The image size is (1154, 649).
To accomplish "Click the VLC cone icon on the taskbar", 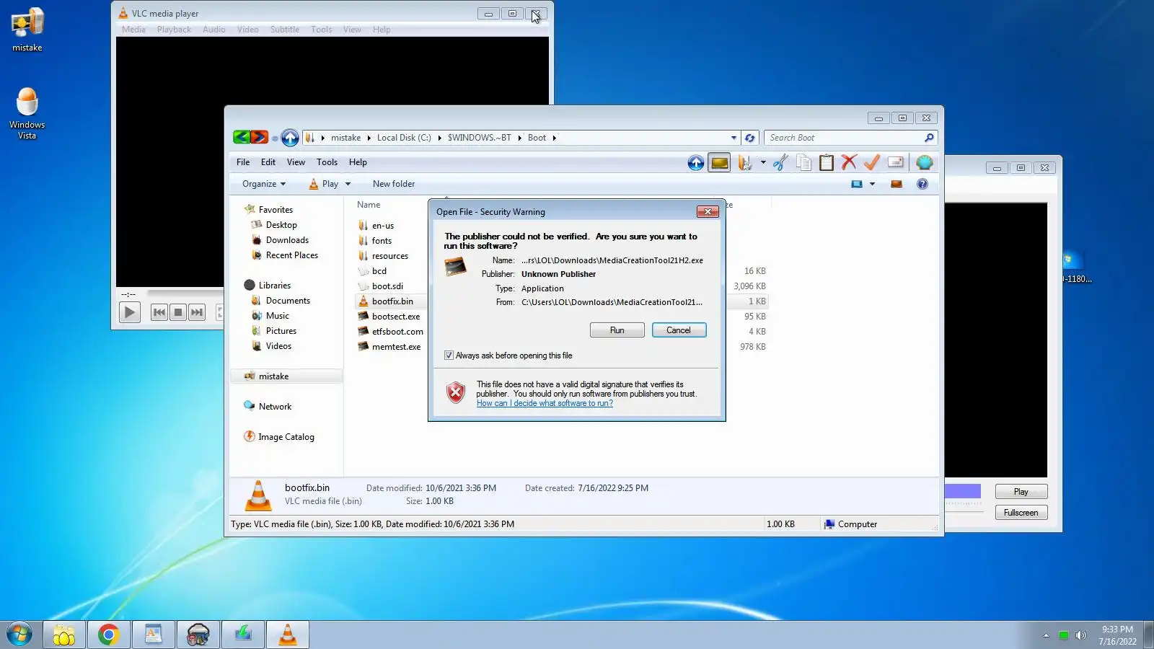I will (x=288, y=635).
